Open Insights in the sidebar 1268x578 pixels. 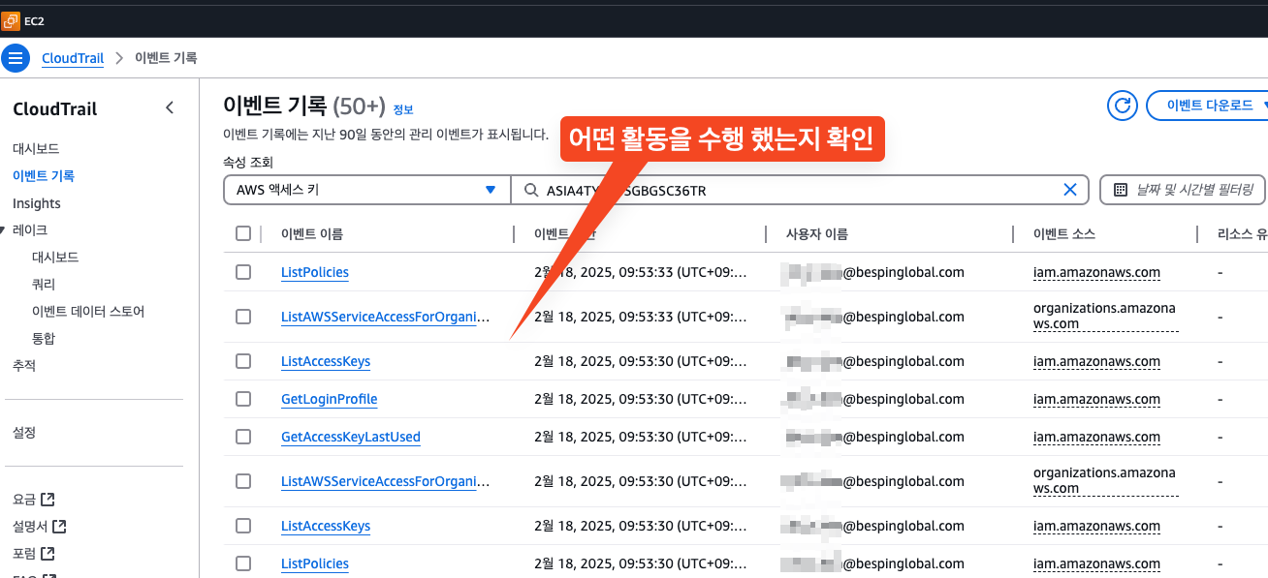[37, 203]
